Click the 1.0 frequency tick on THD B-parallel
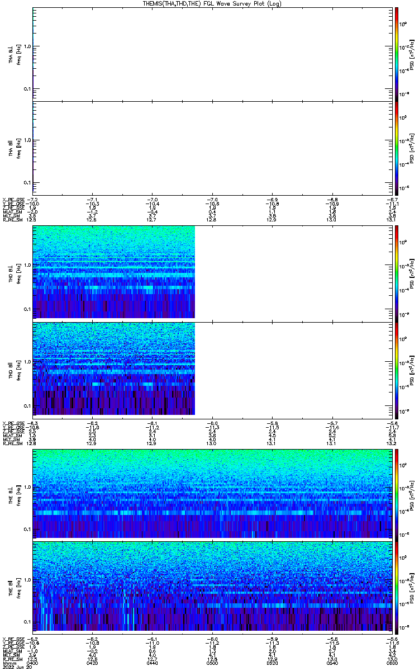This screenshot has height=671, width=419. click(x=27, y=362)
